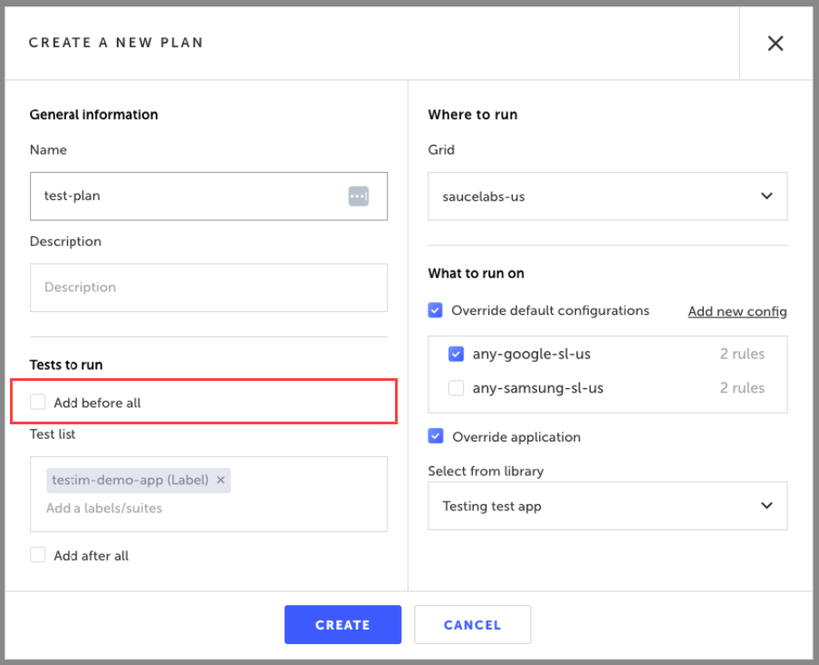Click the testim-demo-app label chip
The height and width of the screenshot is (665, 819).
pyautogui.click(x=130, y=480)
